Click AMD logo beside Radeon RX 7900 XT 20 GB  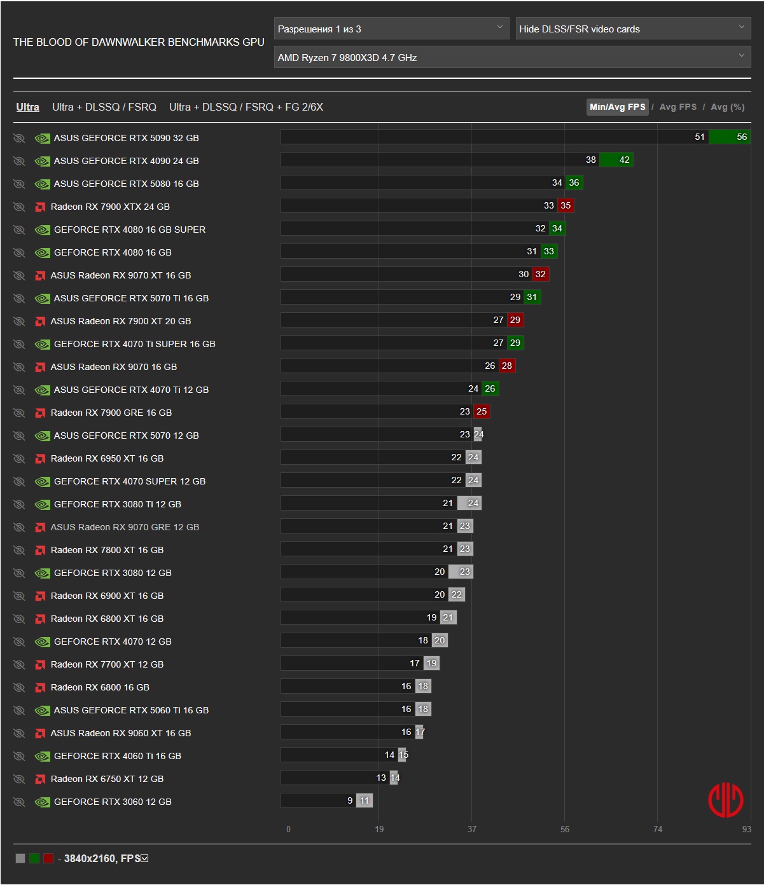coord(40,321)
